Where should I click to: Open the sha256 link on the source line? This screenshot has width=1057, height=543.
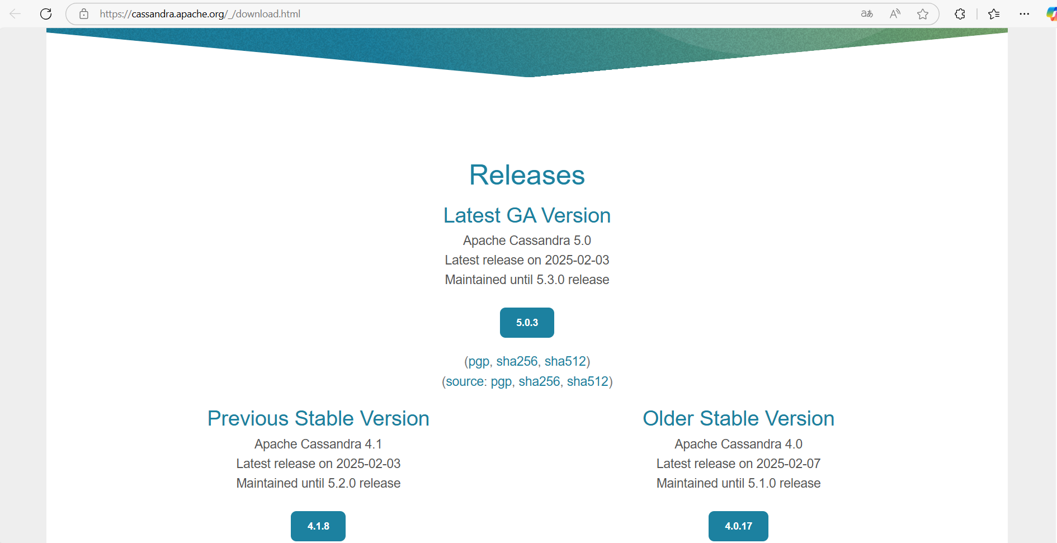pos(539,382)
